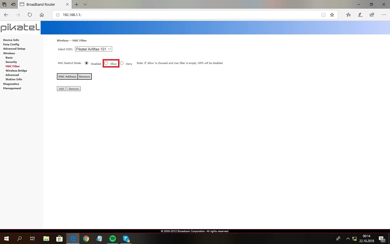Open Device Info menu
This screenshot has height=244, width=390.
click(x=11, y=40)
